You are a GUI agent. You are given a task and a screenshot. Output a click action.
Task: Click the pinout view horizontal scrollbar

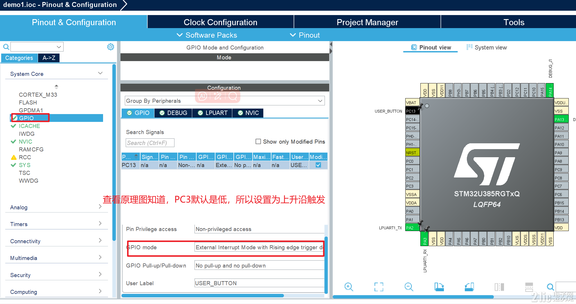click(x=413, y=297)
